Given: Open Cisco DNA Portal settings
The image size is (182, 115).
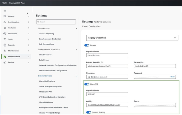Looking at the screenshot, I should click(x=46, y=102).
